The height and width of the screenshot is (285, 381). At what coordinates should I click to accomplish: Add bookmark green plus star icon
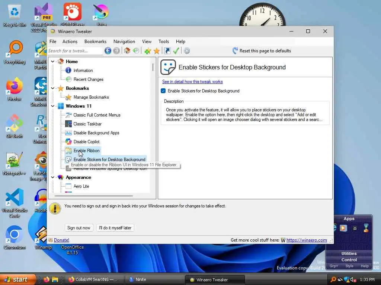click(x=147, y=51)
